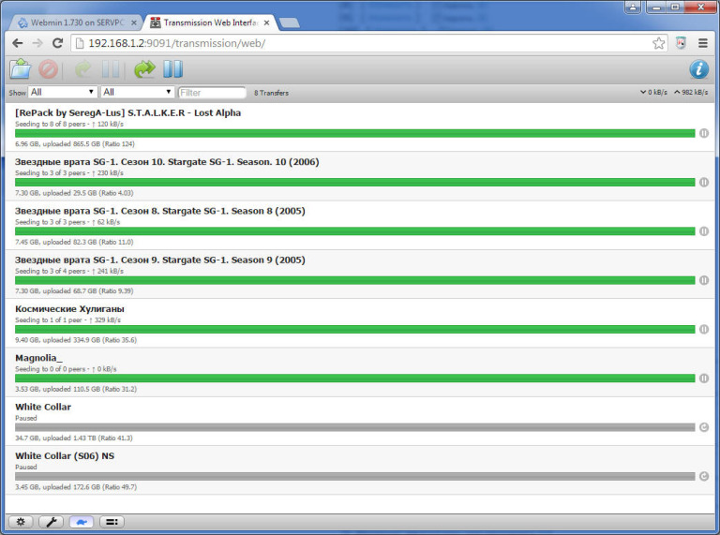720x535 pixels.
Task: Select the White Collar torrent title
Action: [43, 407]
